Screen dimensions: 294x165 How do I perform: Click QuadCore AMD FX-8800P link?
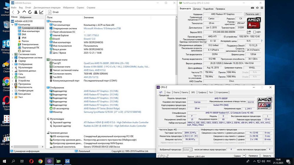click(x=106, y=63)
